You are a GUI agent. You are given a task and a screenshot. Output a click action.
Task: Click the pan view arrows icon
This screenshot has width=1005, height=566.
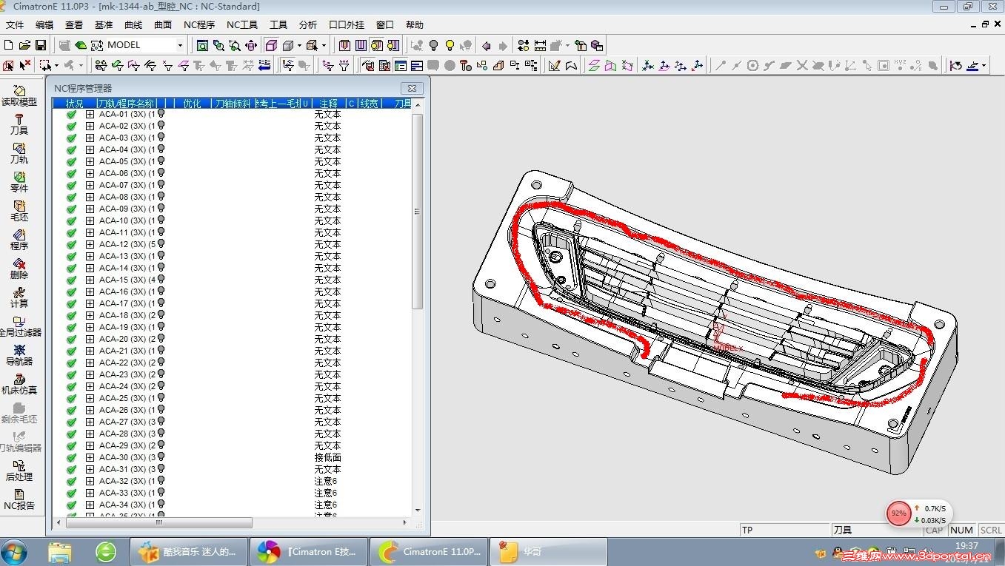coord(251,45)
